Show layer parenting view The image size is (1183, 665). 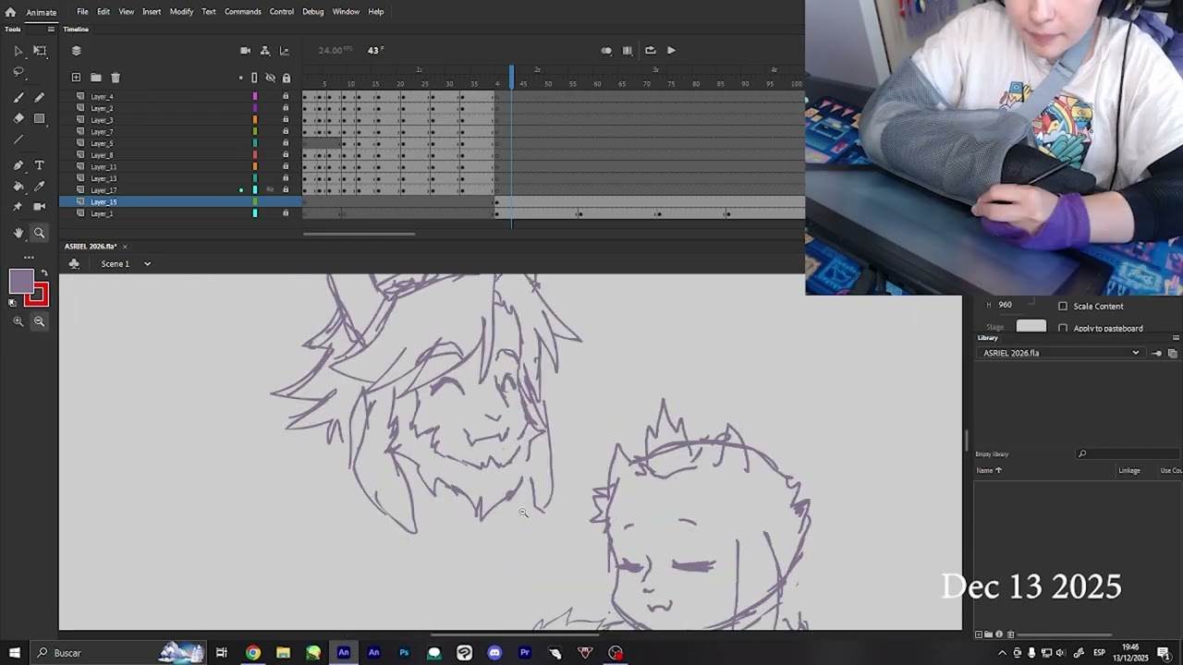click(265, 51)
